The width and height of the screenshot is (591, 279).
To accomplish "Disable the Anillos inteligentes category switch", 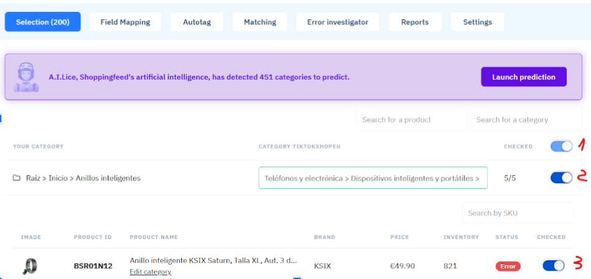I will click(x=561, y=178).
